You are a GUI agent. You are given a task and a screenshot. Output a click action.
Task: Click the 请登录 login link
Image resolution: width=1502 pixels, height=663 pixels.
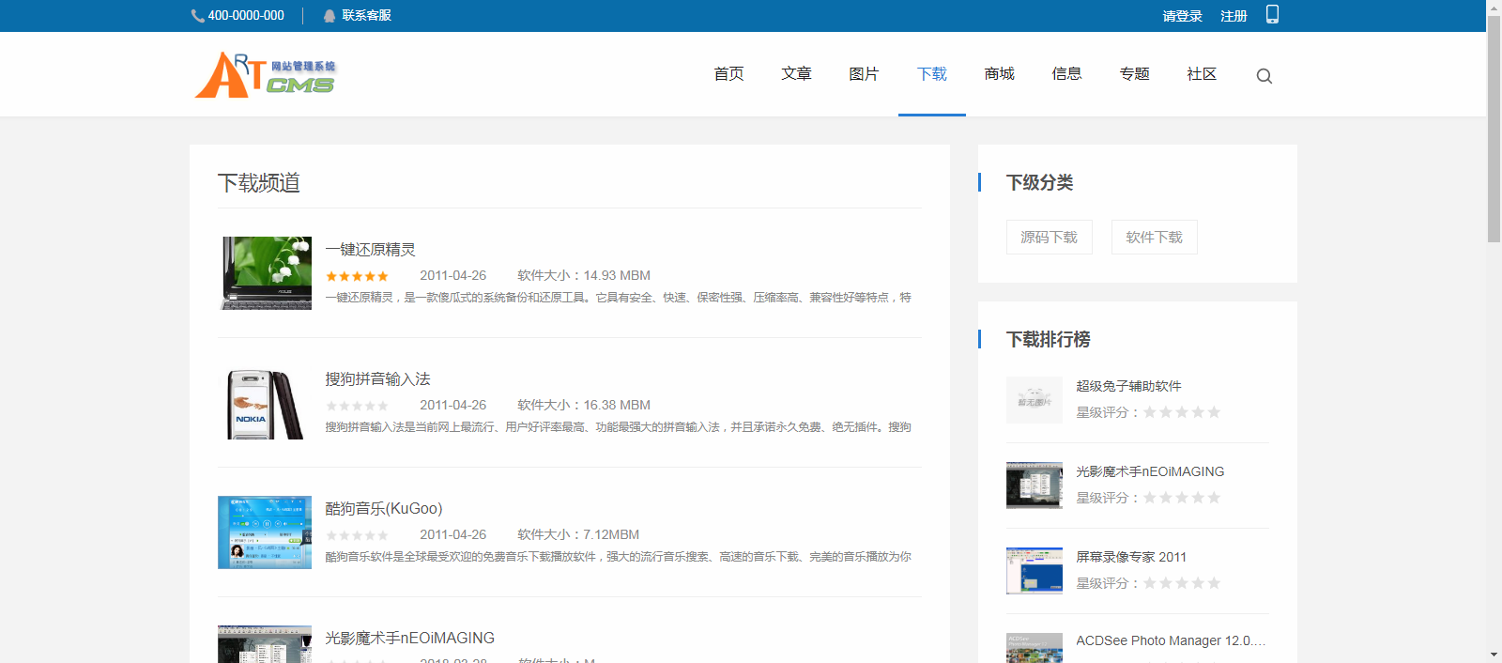coord(1183,16)
